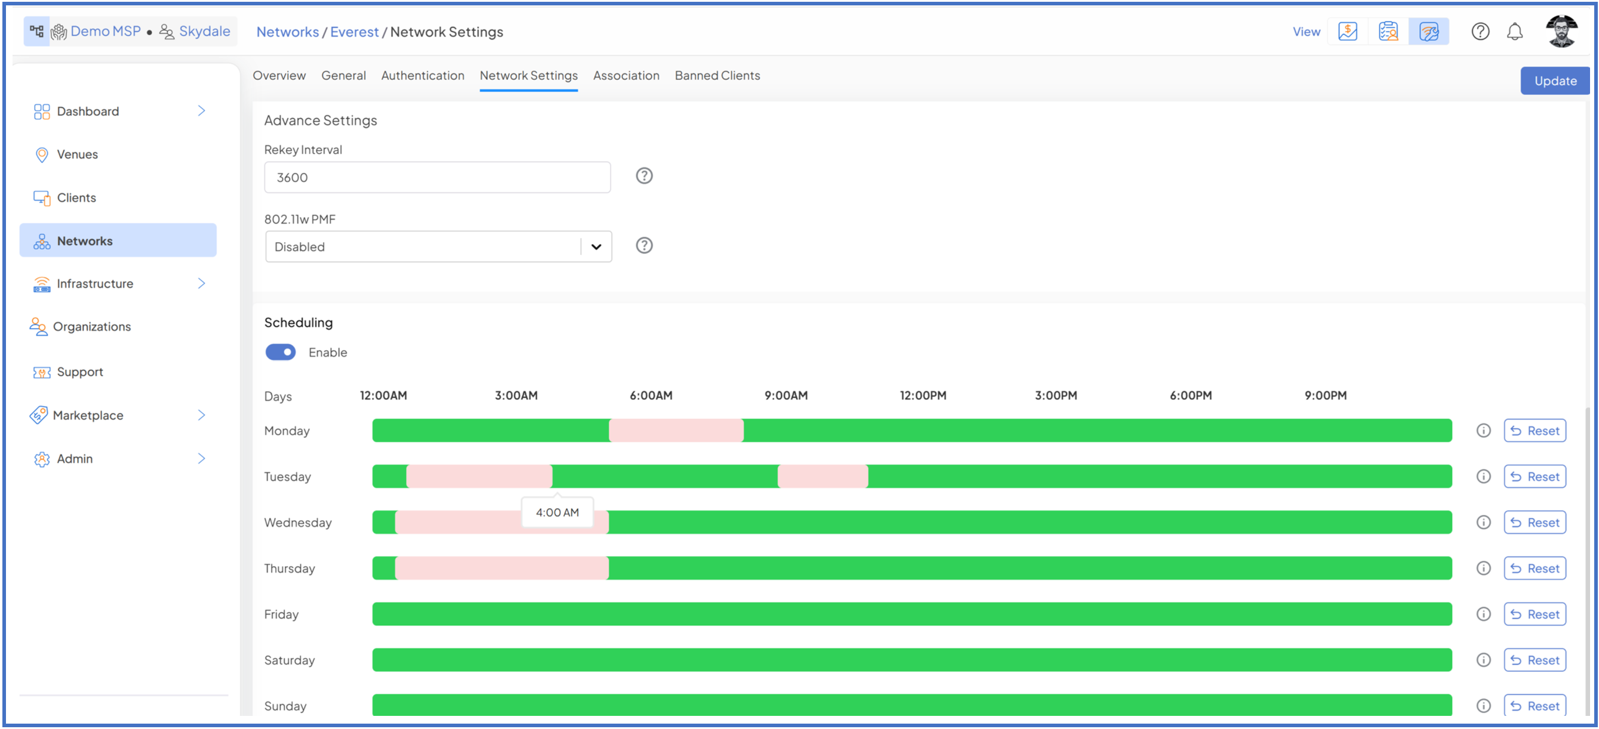Viewport: 1599px width, 729px height.
Task: Click the 802.11w PMF help icon
Action: (644, 246)
